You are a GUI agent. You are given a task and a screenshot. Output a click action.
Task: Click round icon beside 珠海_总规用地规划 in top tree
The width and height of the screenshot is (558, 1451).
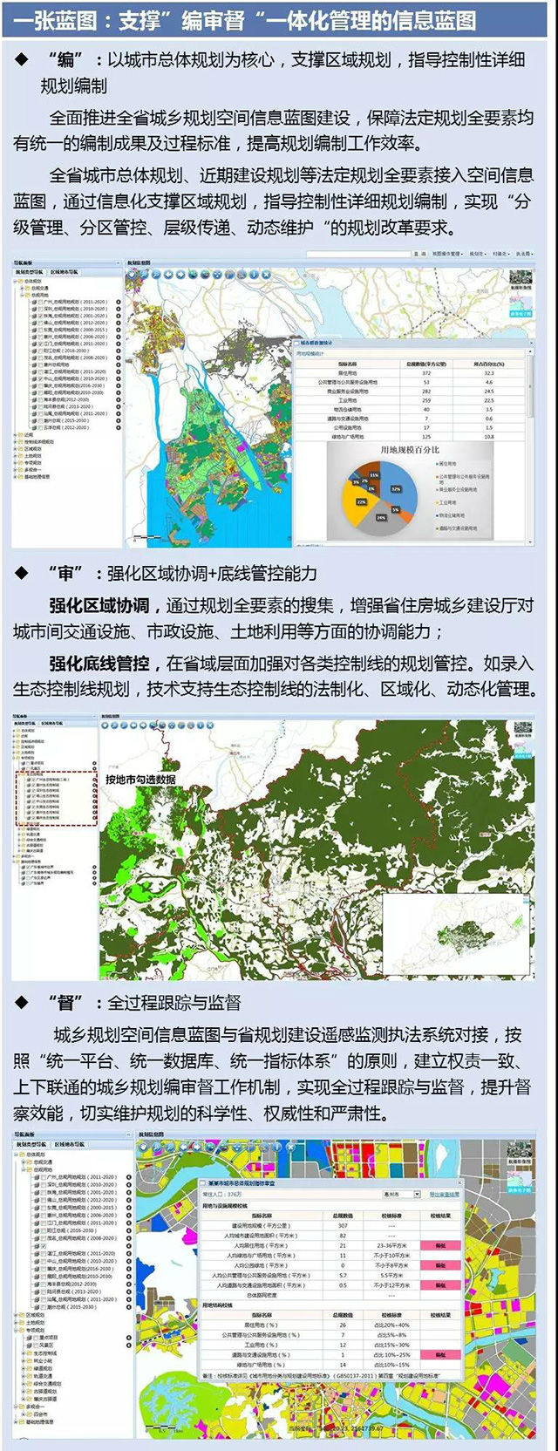[x=119, y=316]
